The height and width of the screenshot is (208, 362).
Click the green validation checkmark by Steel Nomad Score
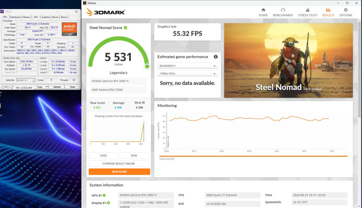[125, 28]
